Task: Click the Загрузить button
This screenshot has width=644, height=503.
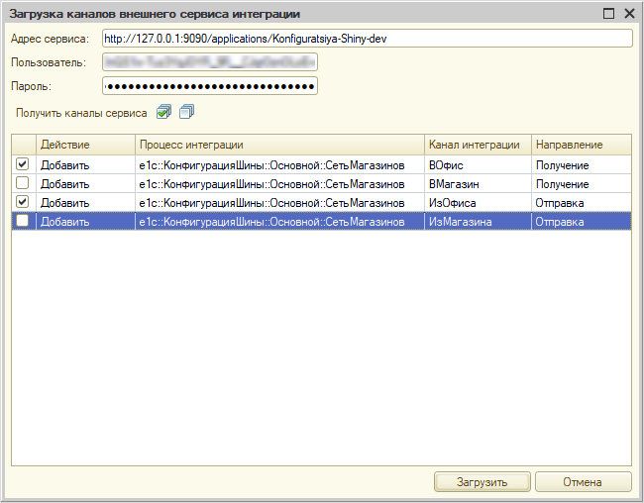Action: coord(483,482)
